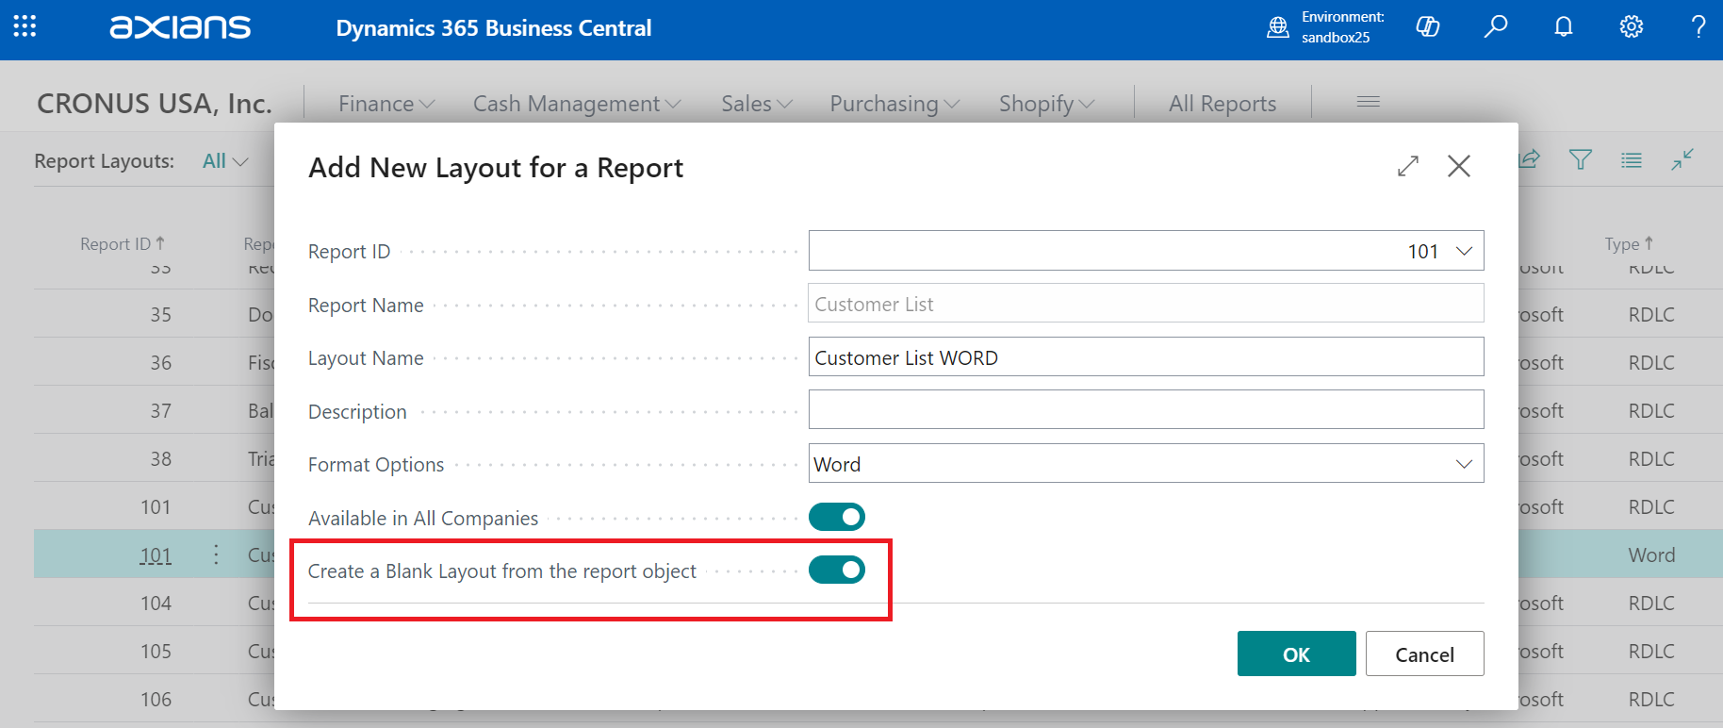The height and width of the screenshot is (728, 1723).
Task: Open the Copilot icon in header
Action: pos(1427,27)
